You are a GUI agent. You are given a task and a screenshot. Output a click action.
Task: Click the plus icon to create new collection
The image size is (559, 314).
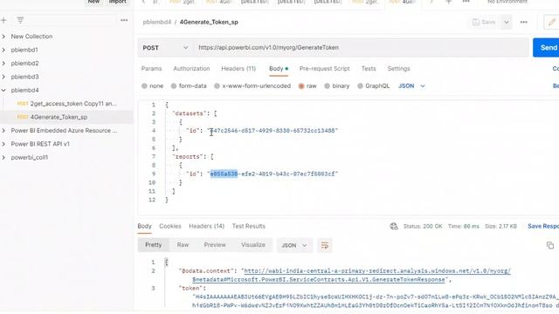pos(3,20)
